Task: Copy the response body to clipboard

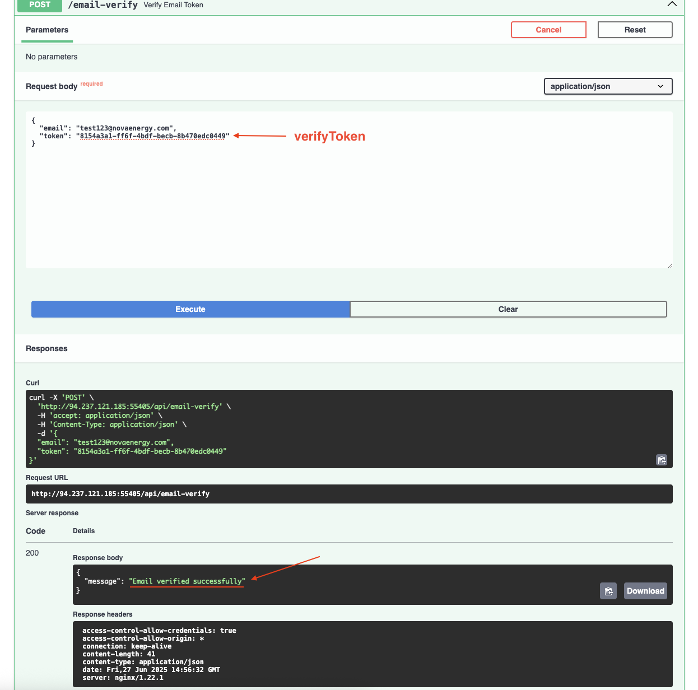Action: point(608,591)
